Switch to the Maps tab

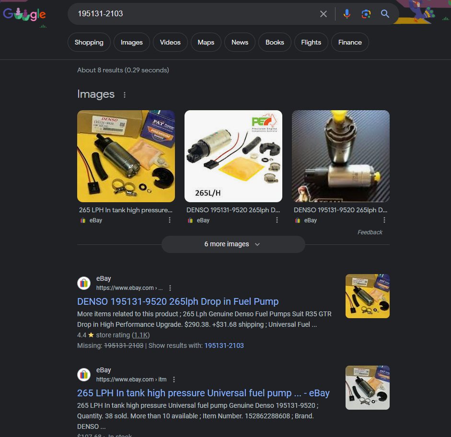(x=206, y=42)
